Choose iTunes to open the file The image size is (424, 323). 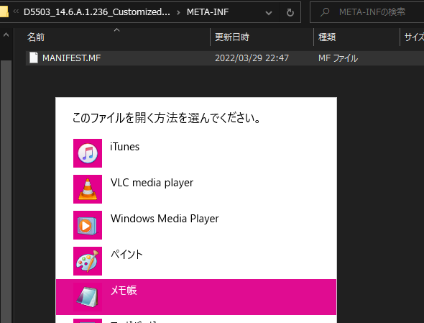coord(196,153)
